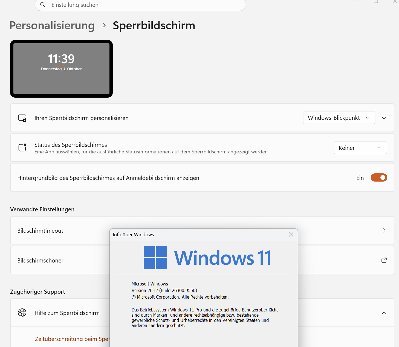The width and height of the screenshot is (399, 347).
Task: Click the Microsoft Windows text line in the dialog
Action: click(x=150, y=284)
